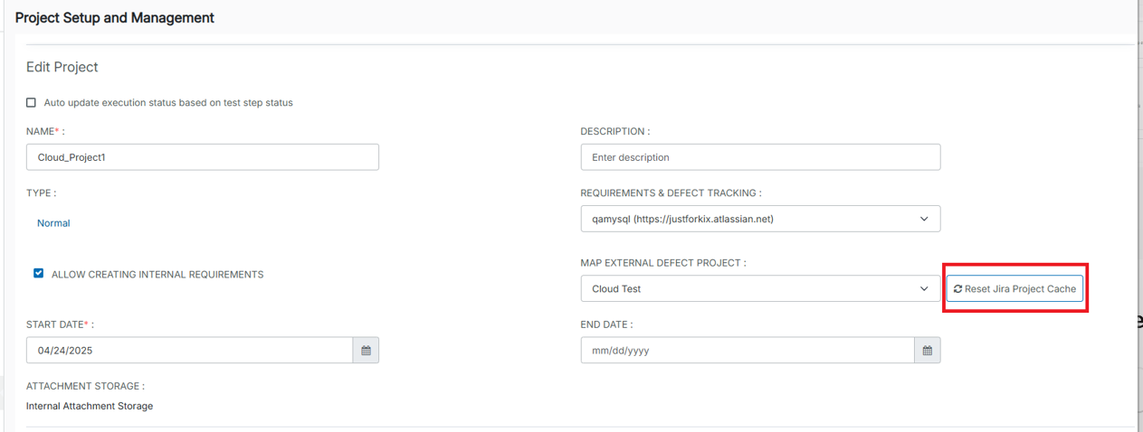The width and height of the screenshot is (1143, 432).
Task: Click the Edit Project section heading
Action: point(62,67)
